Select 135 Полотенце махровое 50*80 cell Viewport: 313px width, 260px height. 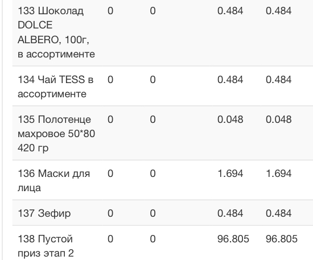[56, 134]
